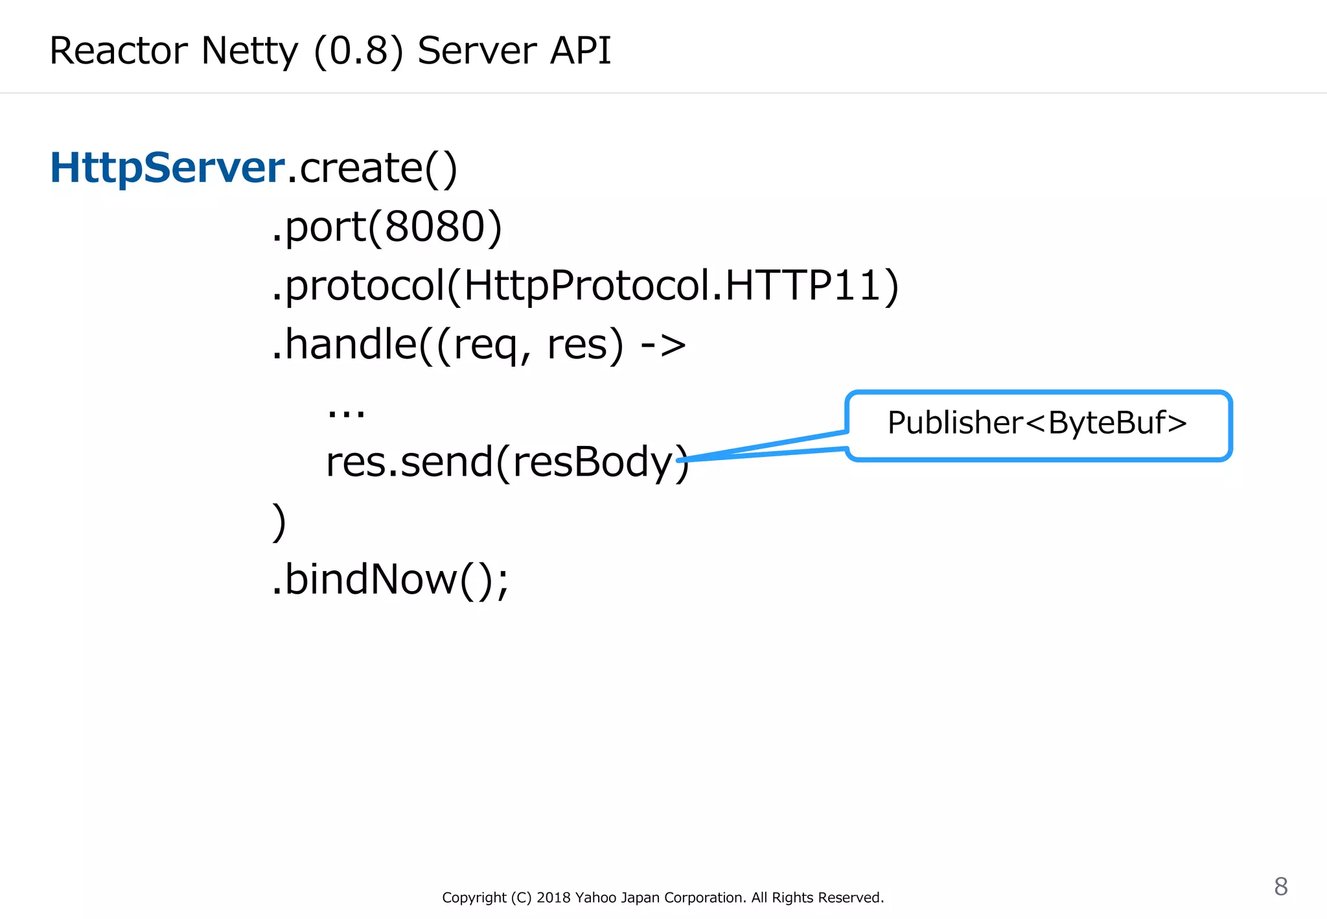Select the blue HttpServer text
The height and width of the screenshot is (919, 1327).
tap(167, 168)
